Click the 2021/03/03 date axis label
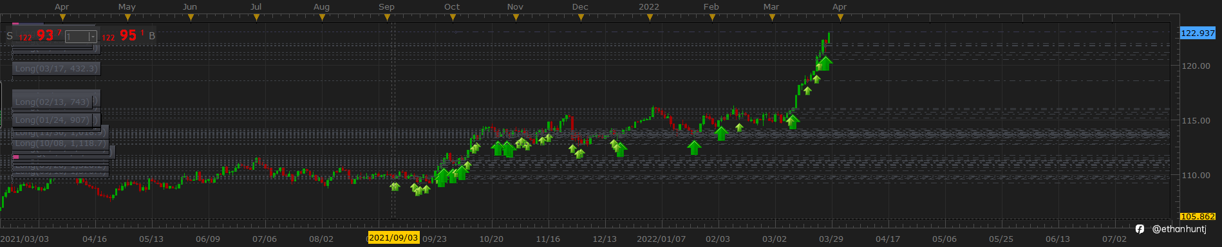 (24, 239)
